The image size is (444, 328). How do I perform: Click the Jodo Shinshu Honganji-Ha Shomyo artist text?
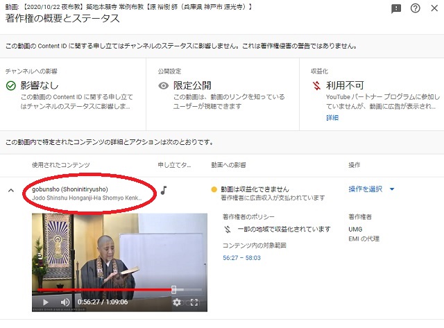point(87,198)
